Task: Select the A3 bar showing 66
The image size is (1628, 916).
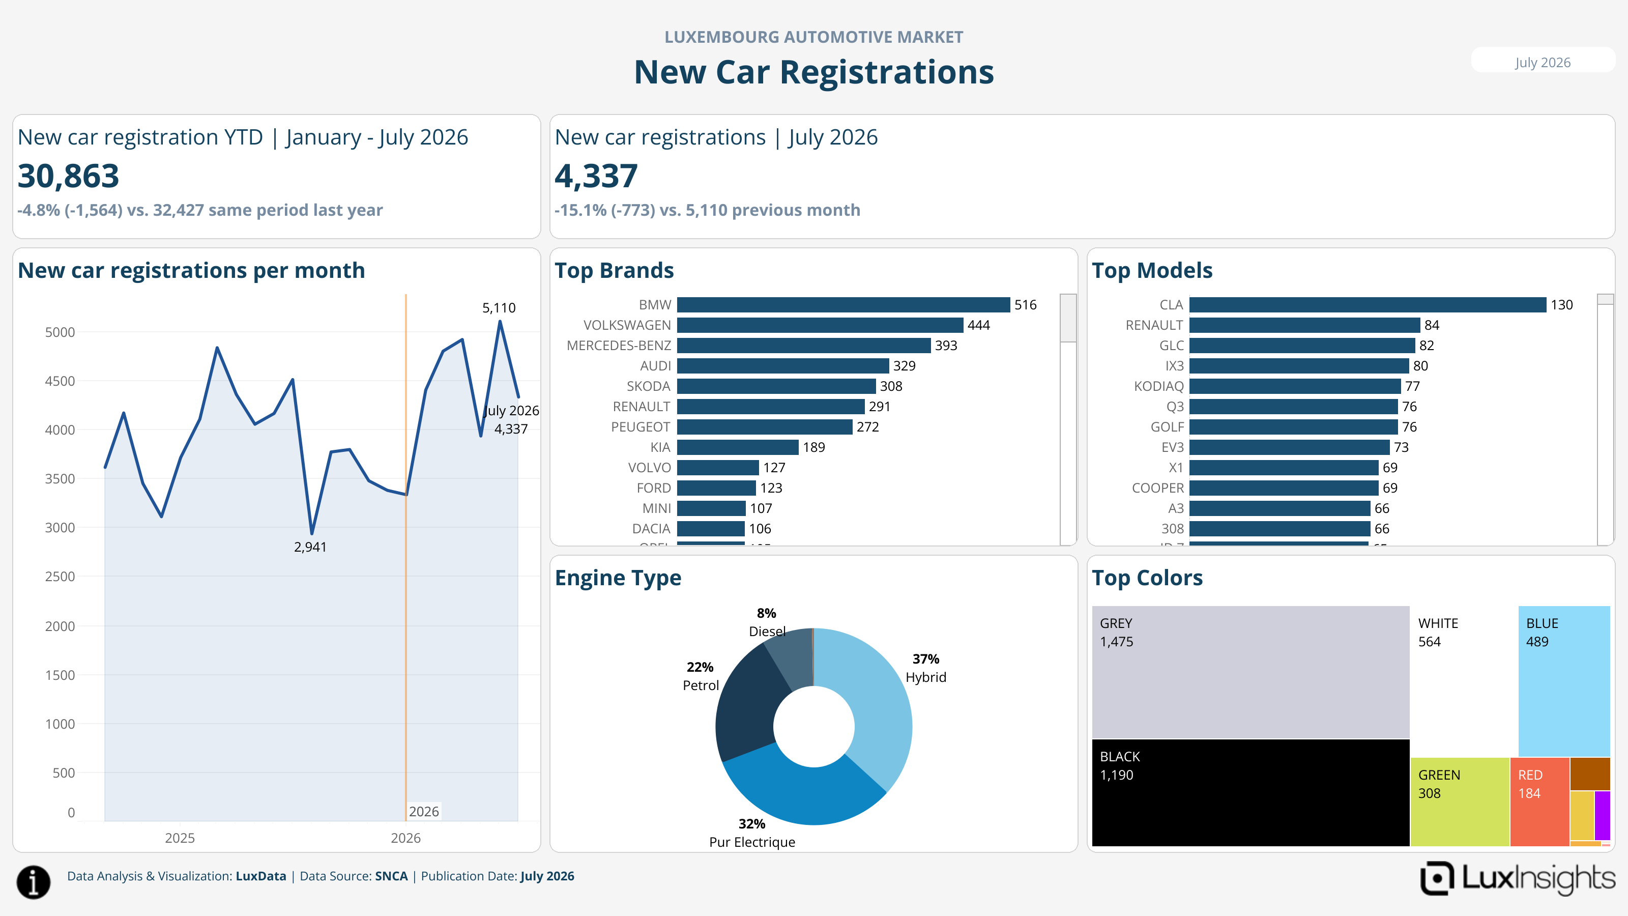Action: [1280, 508]
